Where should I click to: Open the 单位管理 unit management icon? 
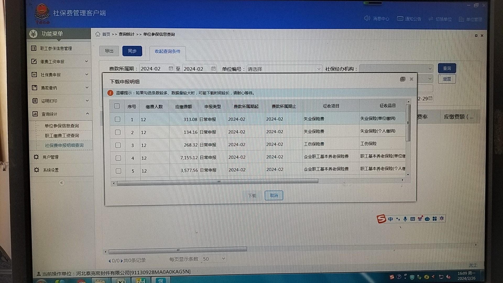point(461,19)
